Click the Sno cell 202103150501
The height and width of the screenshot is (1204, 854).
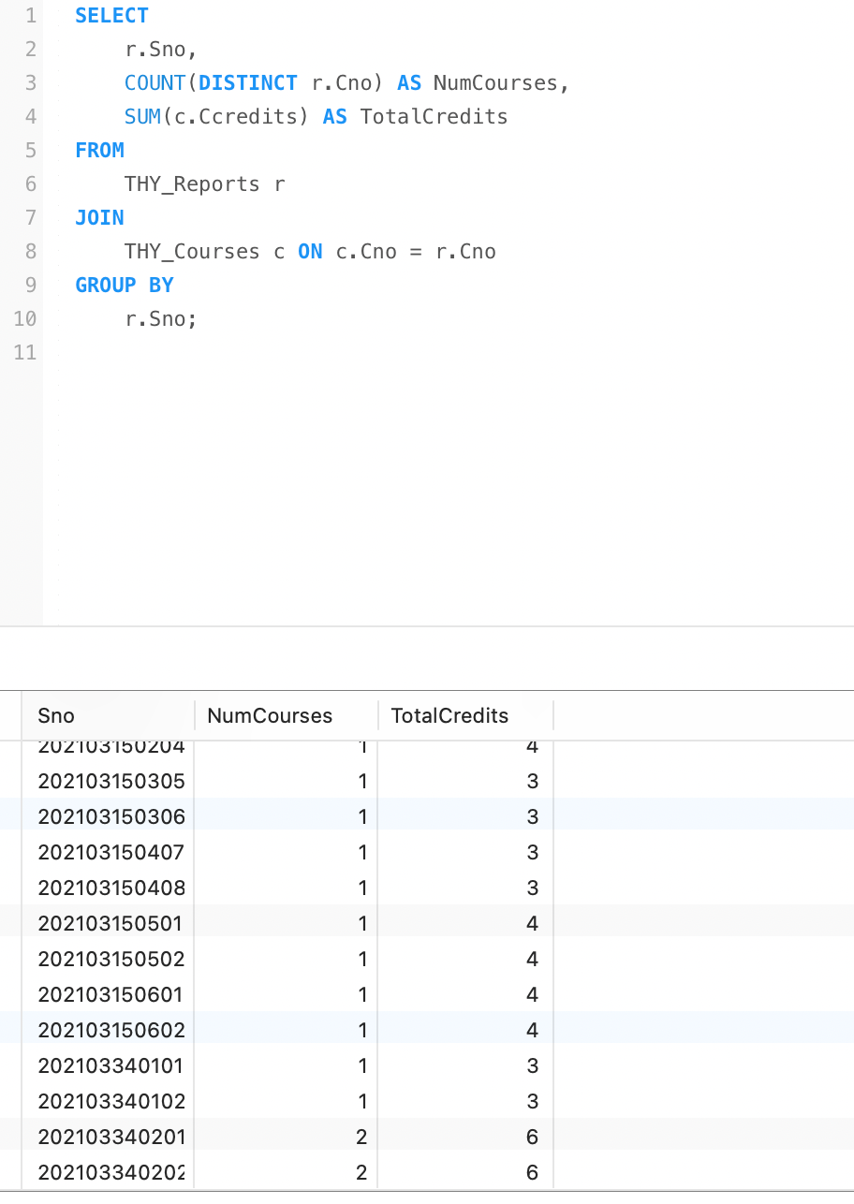pos(110,923)
